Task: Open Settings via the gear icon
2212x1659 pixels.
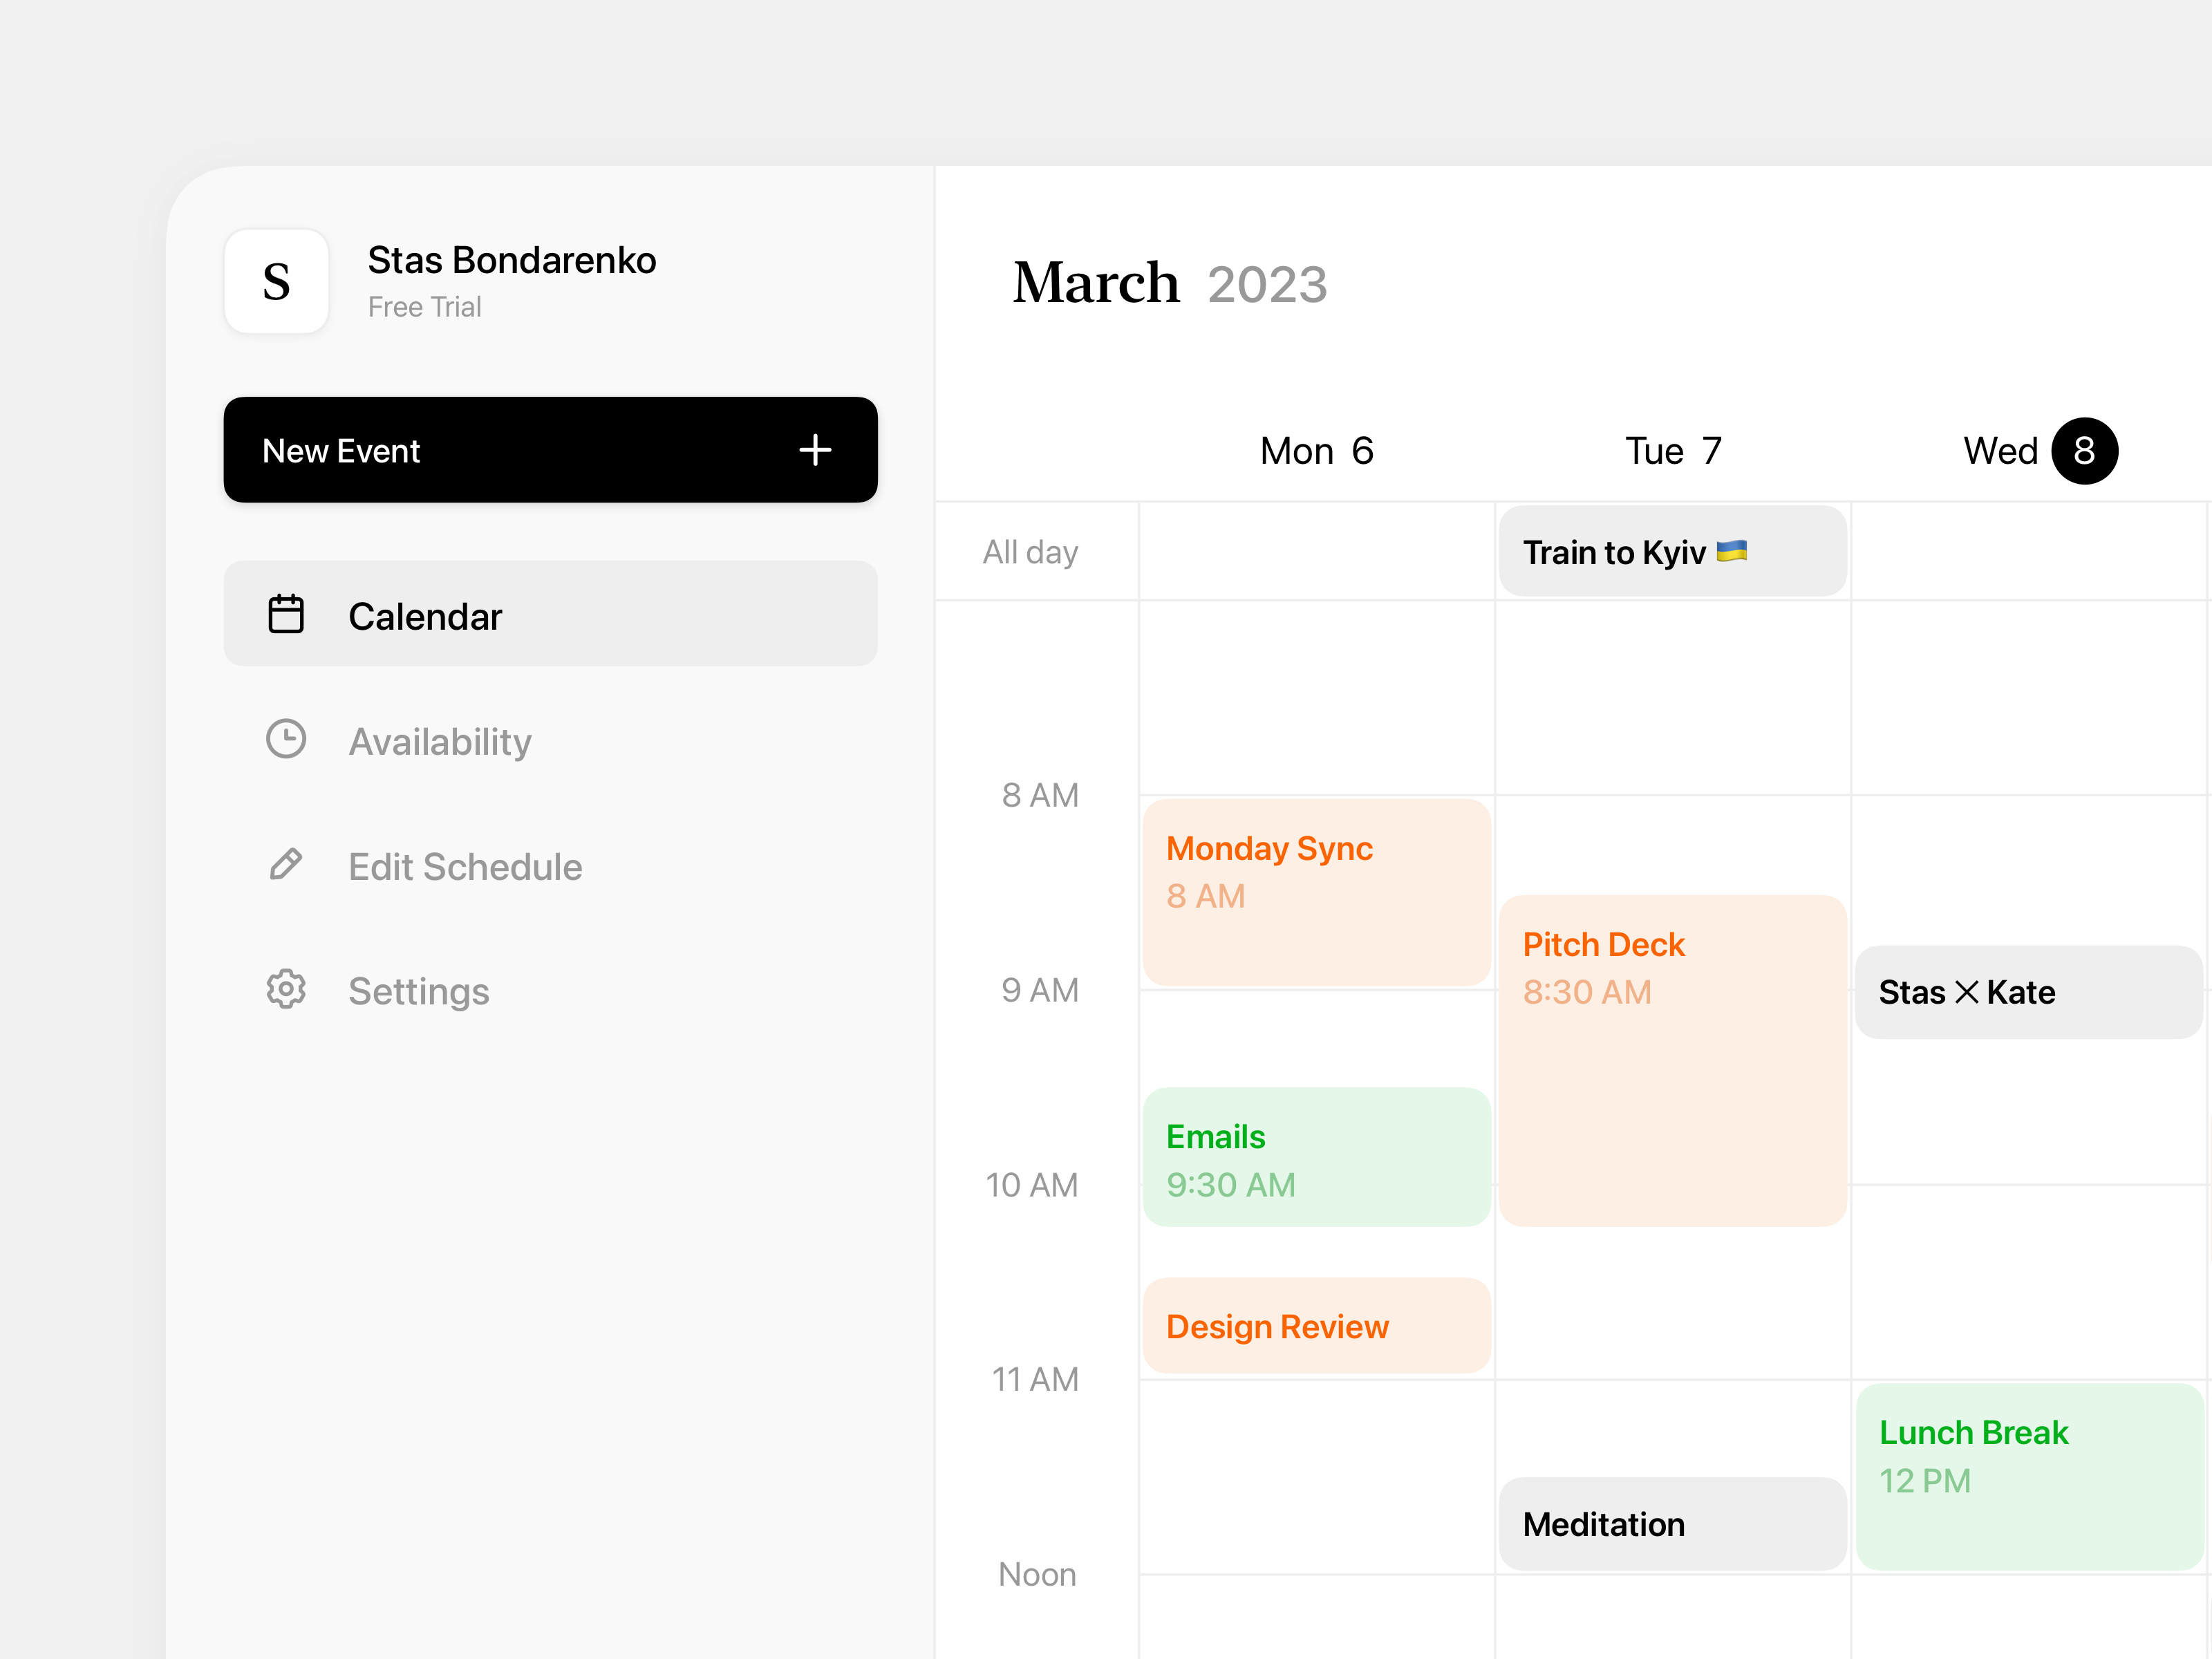Action: 286,990
